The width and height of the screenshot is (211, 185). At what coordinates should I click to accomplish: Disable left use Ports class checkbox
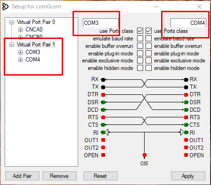[x=140, y=31]
